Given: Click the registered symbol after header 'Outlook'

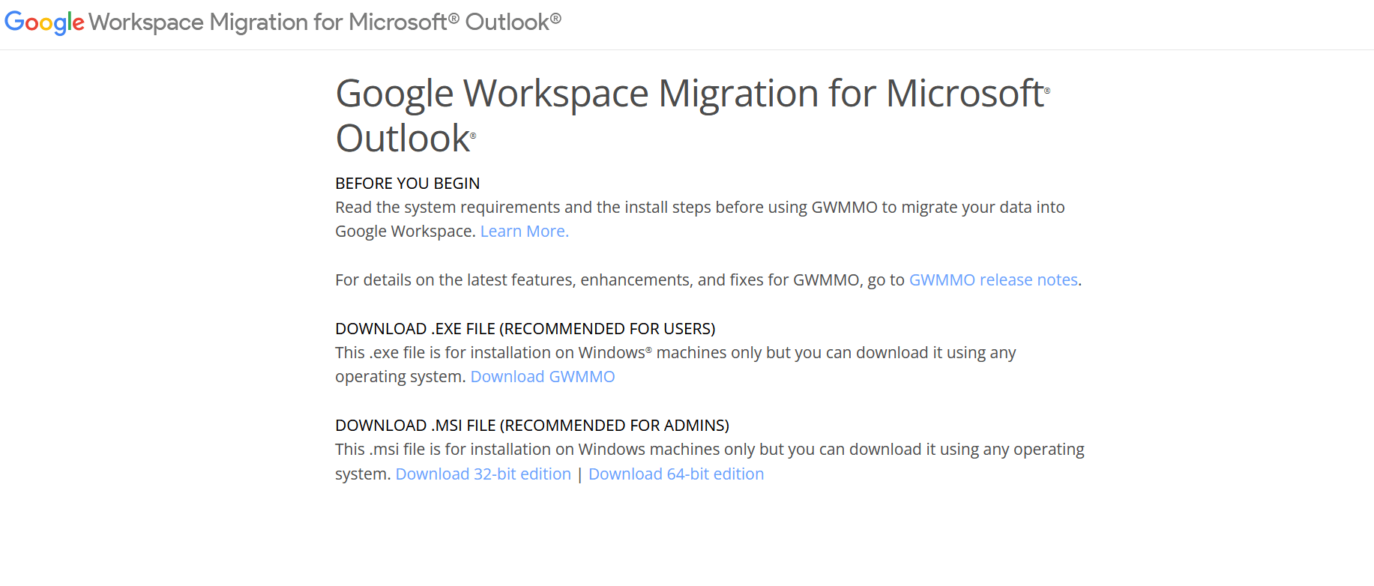Looking at the screenshot, I should (x=555, y=18).
